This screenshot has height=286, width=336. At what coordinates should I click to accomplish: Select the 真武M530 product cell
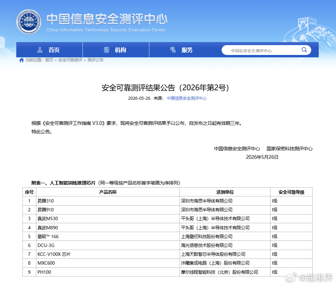click(x=108, y=219)
